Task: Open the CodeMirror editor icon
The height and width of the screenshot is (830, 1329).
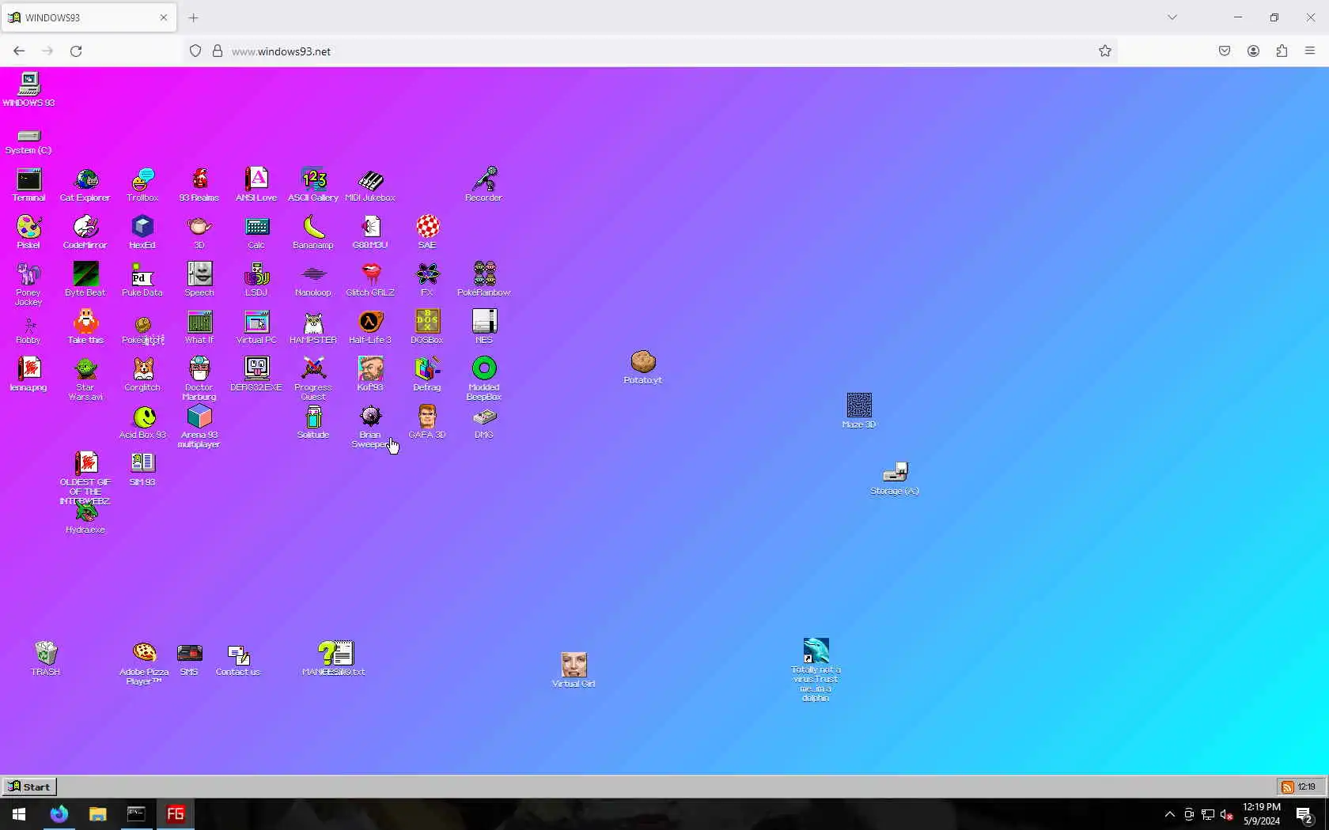Action: pyautogui.click(x=85, y=232)
